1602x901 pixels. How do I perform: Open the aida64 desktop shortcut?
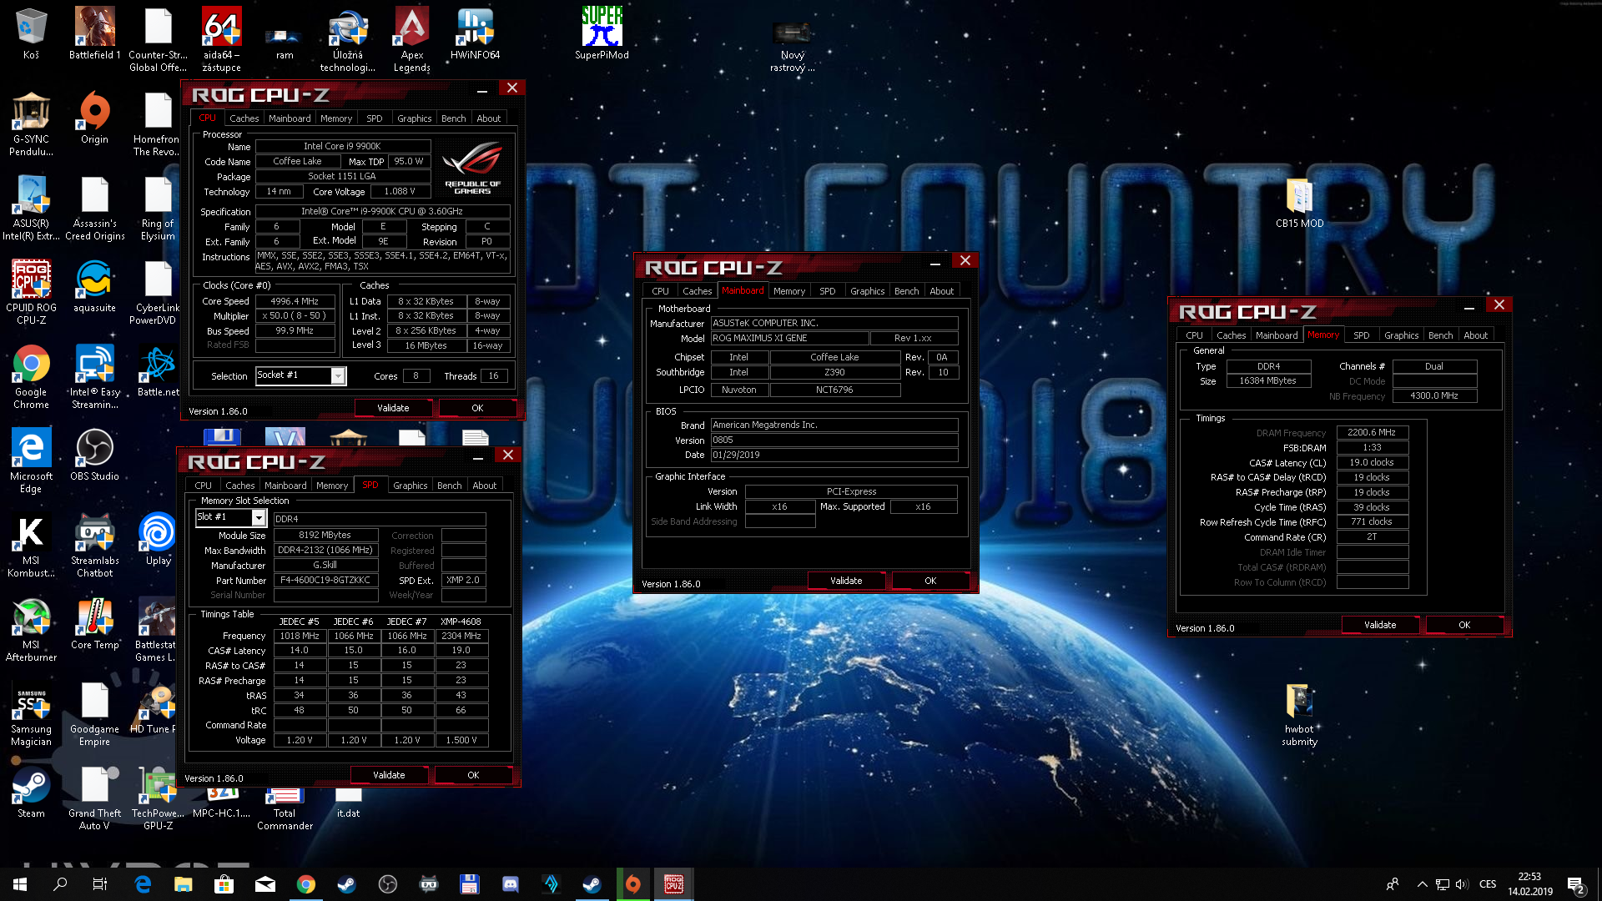[x=221, y=39]
